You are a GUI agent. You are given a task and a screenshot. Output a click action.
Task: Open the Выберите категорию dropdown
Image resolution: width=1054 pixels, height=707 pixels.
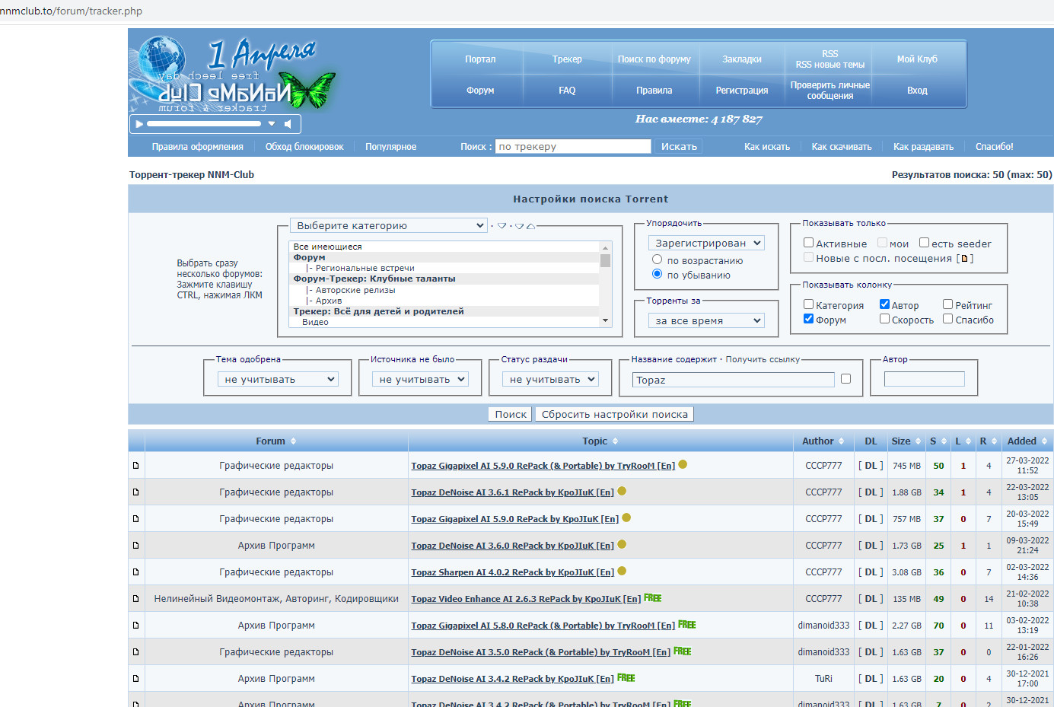pos(389,225)
